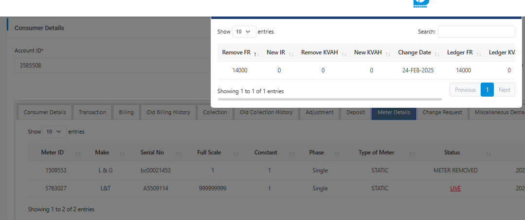Click Next pagination button
Screen dimensions: 525x220
pyautogui.click(x=504, y=90)
